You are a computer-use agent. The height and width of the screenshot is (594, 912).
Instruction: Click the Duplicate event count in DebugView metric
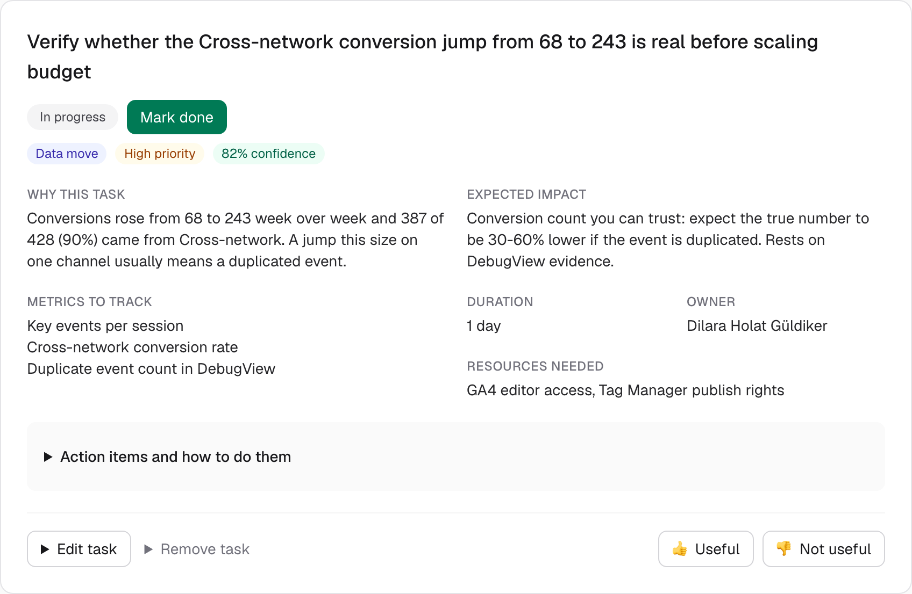click(x=151, y=369)
